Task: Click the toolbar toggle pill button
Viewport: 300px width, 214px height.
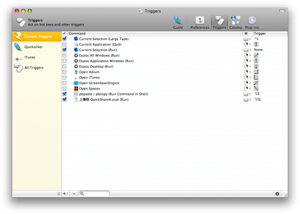Action: tap(282, 11)
